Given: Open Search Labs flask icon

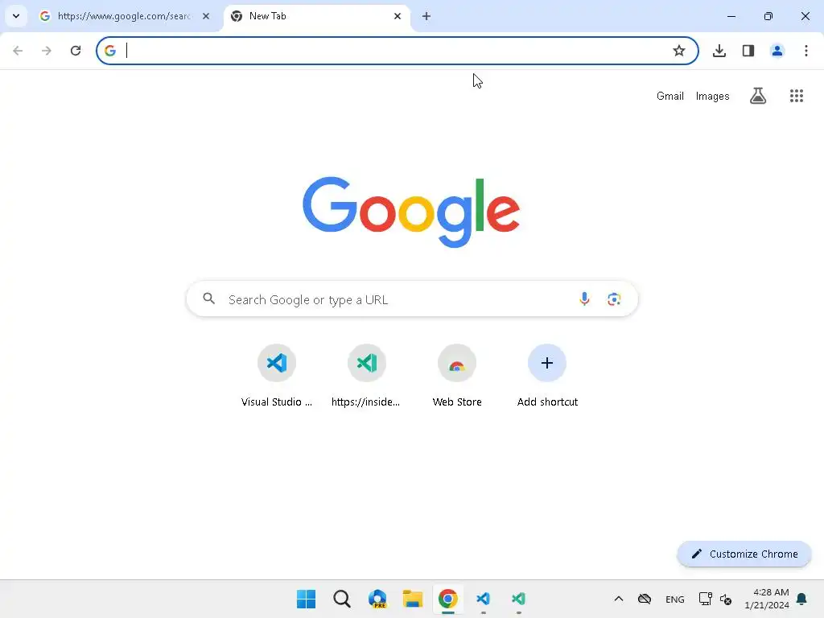Looking at the screenshot, I should 758,96.
